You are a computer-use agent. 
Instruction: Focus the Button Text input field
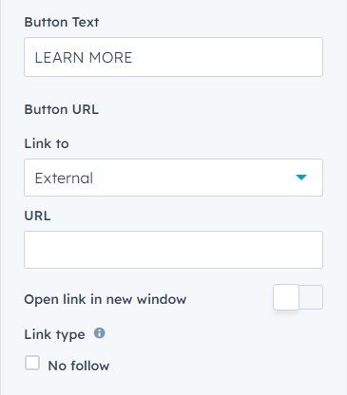(x=173, y=57)
